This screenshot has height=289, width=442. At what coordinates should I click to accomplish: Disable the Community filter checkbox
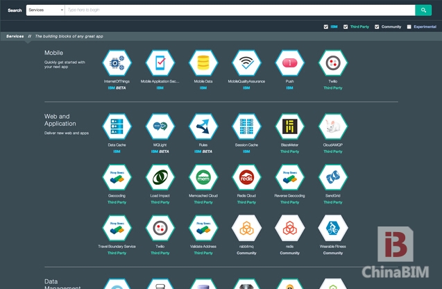pyautogui.click(x=377, y=27)
